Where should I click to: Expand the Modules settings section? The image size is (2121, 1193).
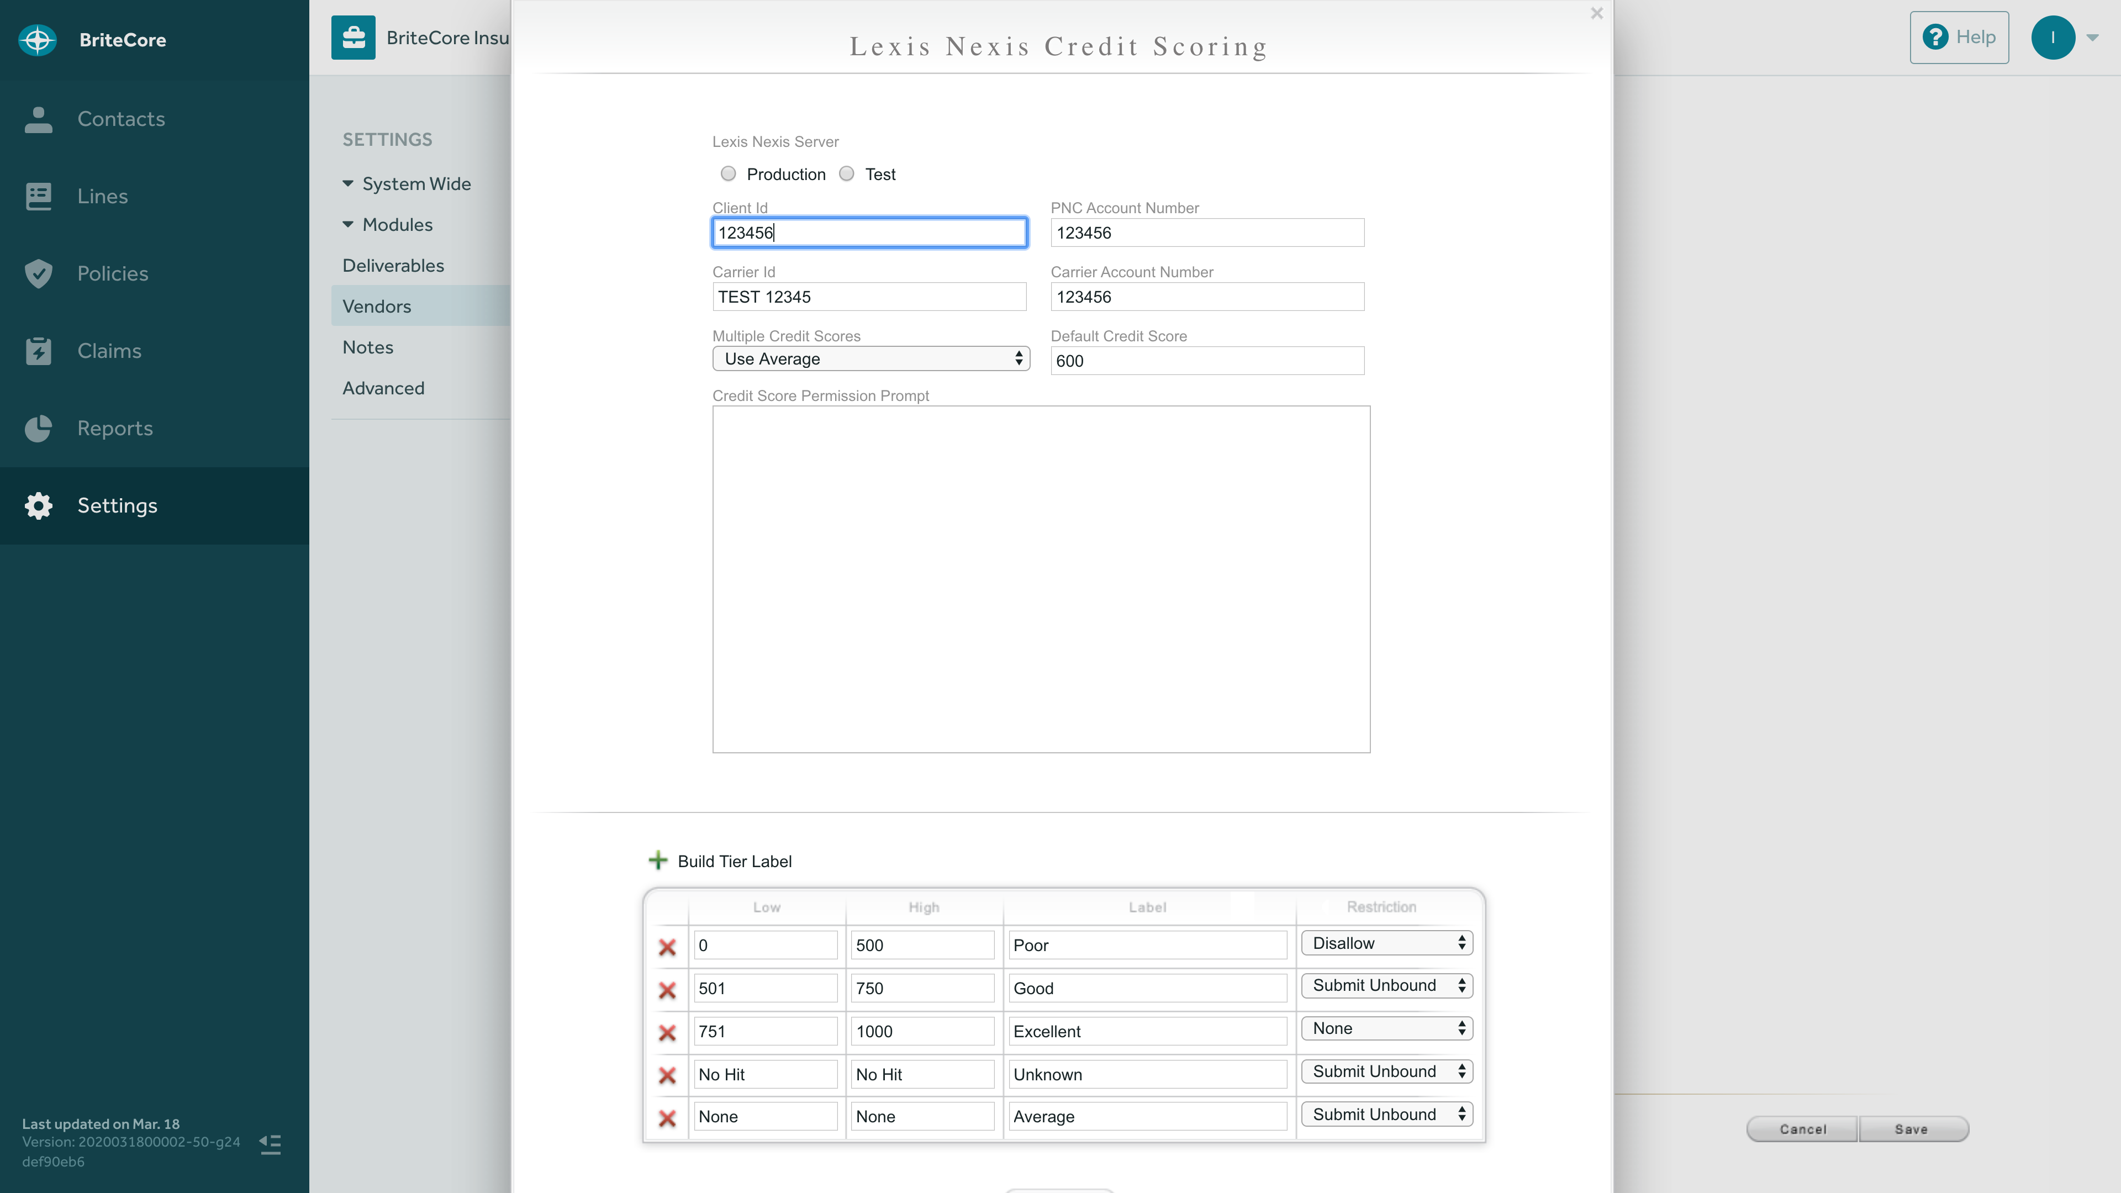pos(388,225)
